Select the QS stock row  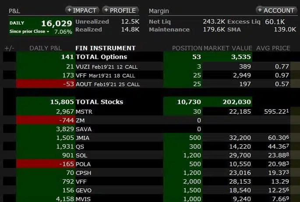pyautogui.click(x=152, y=146)
